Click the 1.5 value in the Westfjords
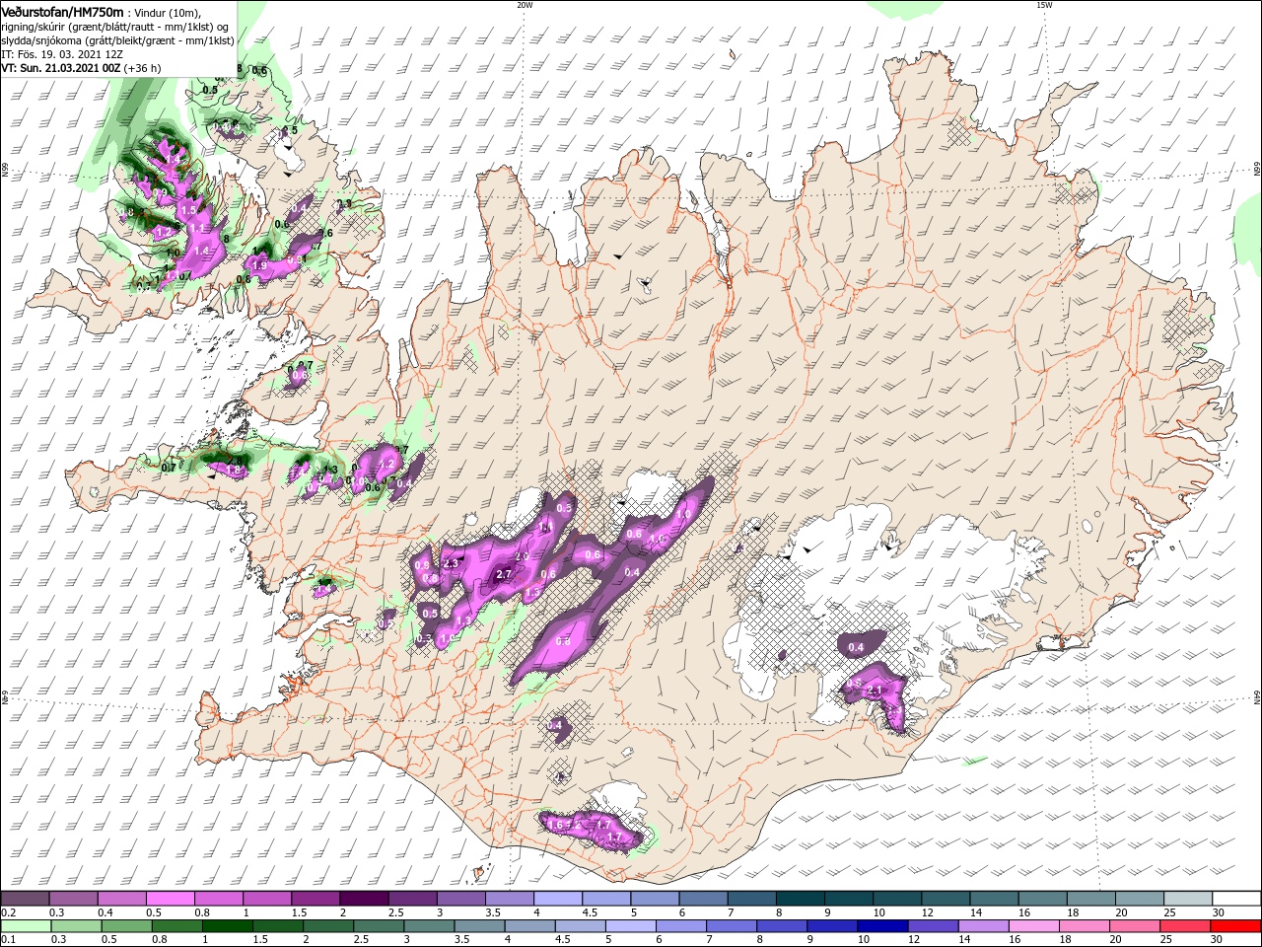The image size is (1262, 947). point(189,211)
